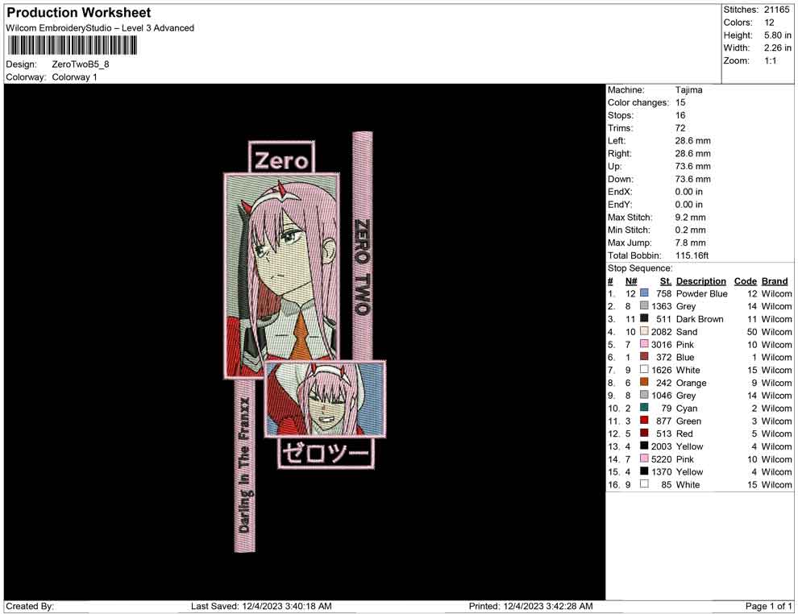
Task: Click the Red swatch with 513 stitches
Action: 644,433
